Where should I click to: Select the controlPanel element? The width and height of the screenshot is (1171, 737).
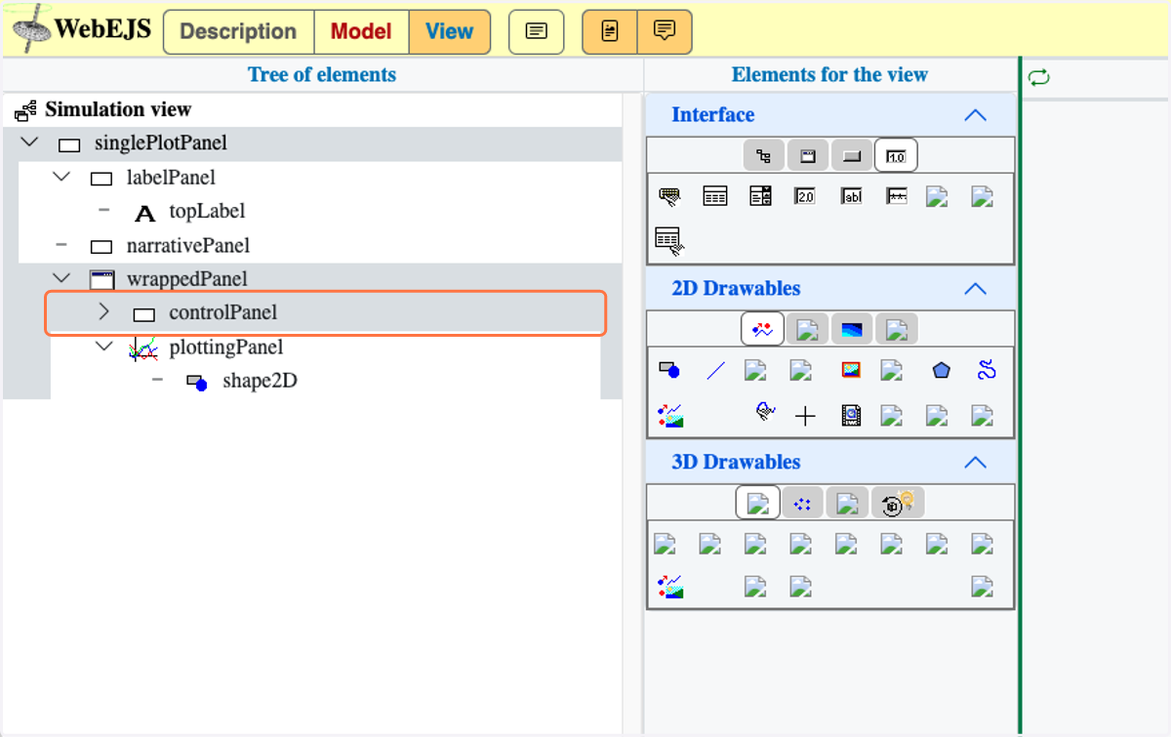tap(222, 313)
